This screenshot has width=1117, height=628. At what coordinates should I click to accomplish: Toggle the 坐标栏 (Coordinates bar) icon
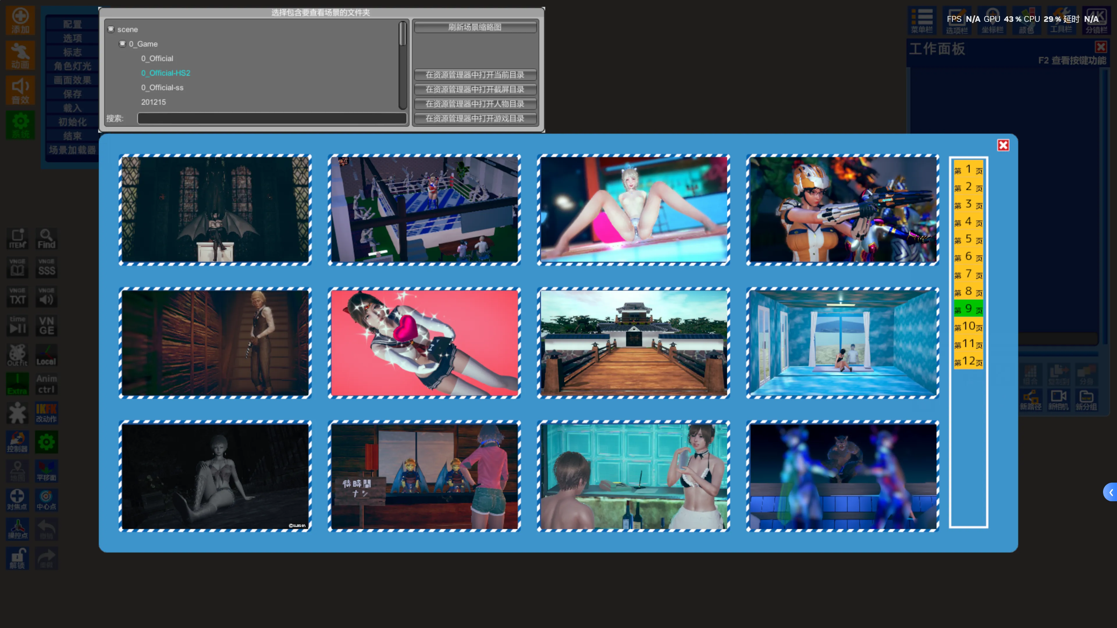click(x=992, y=20)
